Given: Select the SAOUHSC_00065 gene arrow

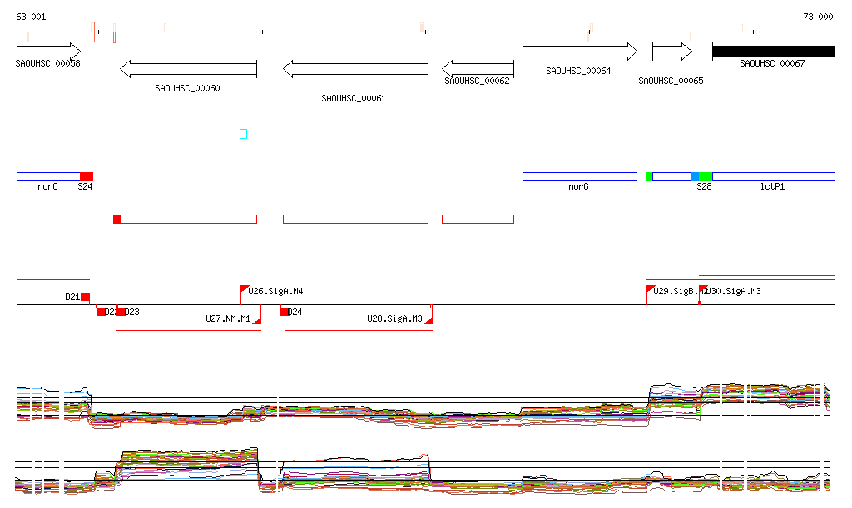Looking at the screenshot, I should [672, 52].
